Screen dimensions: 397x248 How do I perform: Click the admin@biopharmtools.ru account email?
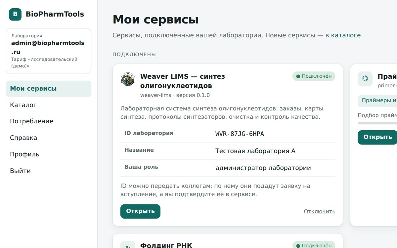(48, 47)
